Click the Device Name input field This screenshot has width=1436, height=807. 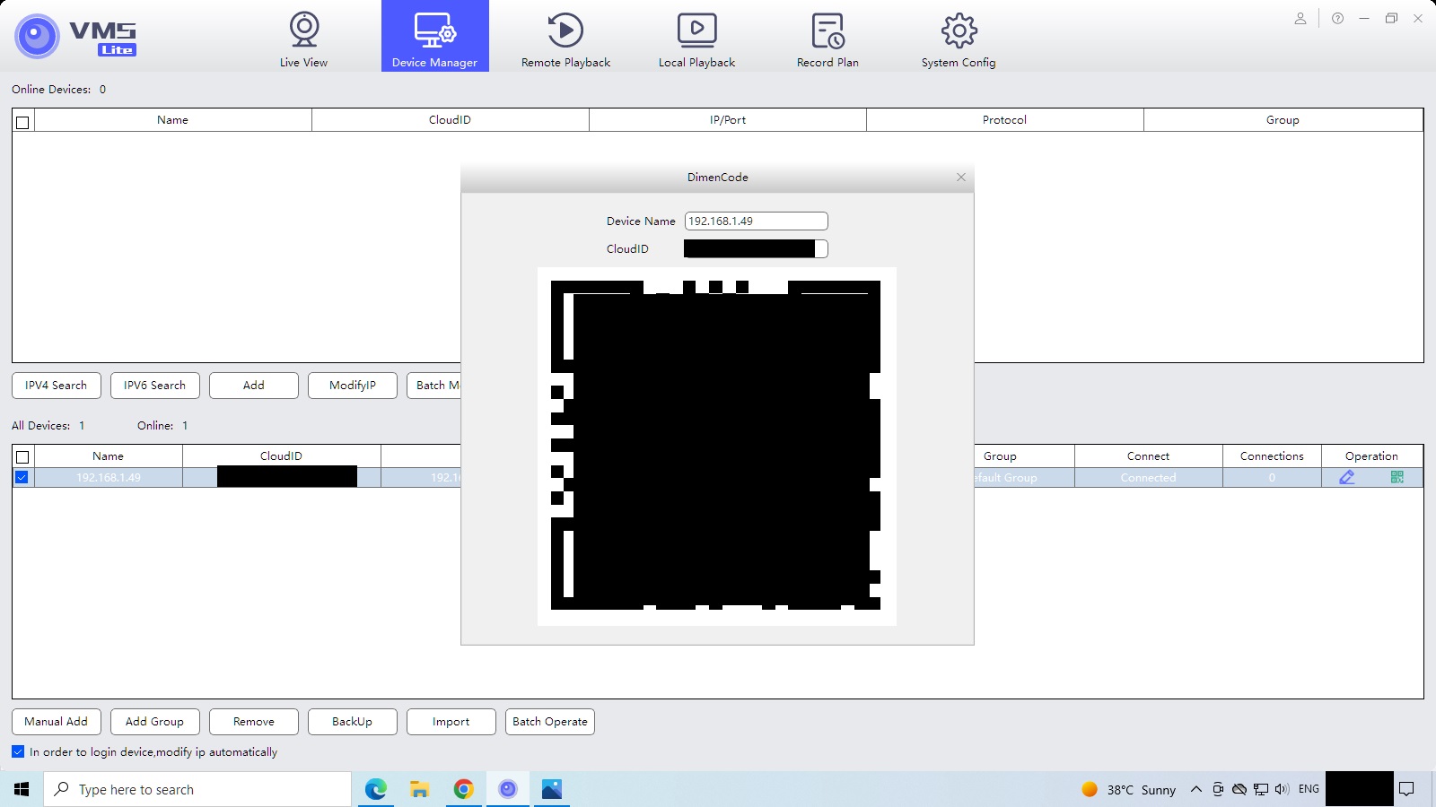tap(756, 221)
